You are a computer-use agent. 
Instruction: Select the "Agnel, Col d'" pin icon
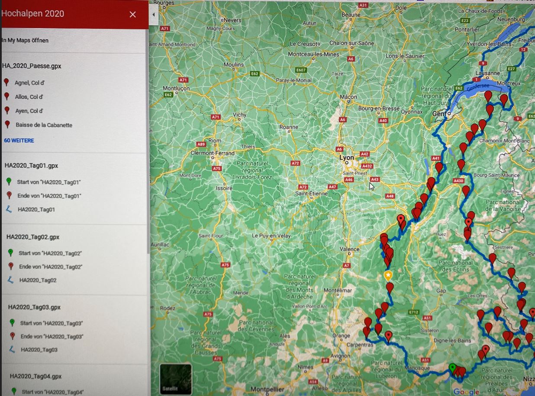[x=6, y=82]
